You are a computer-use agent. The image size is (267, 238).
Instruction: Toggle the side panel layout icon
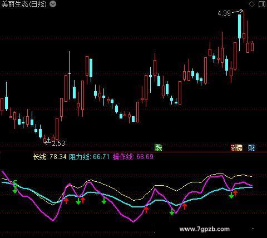[x=262, y=4]
